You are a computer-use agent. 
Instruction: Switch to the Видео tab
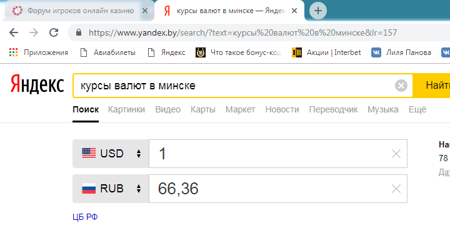pyautogui.click(x=168, y=109)
